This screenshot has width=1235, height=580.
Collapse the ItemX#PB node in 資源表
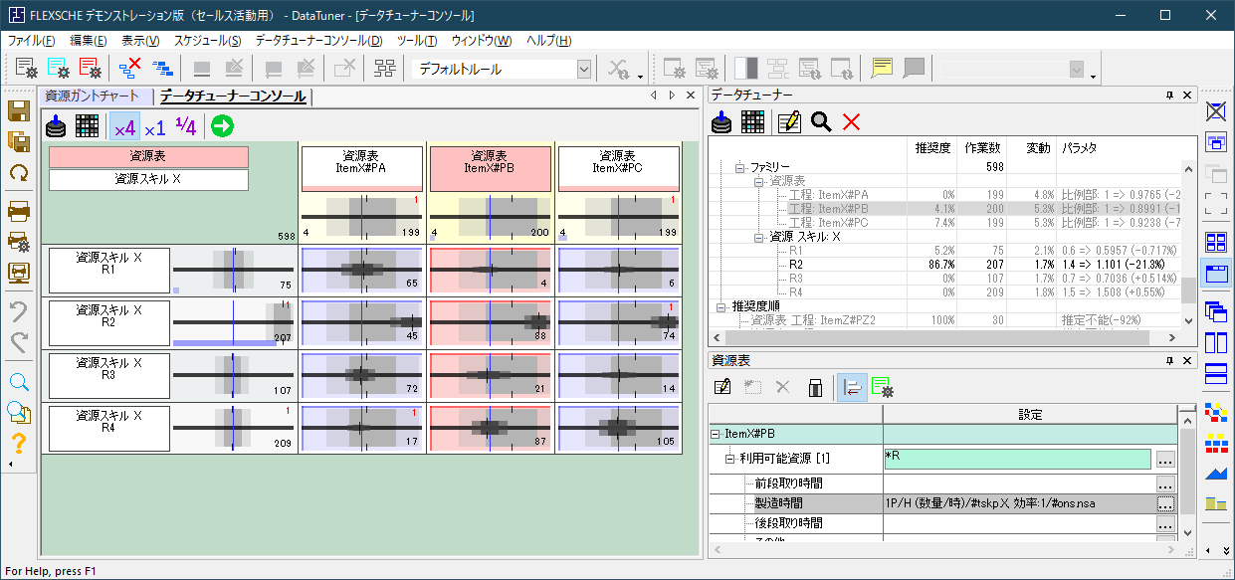pyautogui.click(x=716, y=434)
